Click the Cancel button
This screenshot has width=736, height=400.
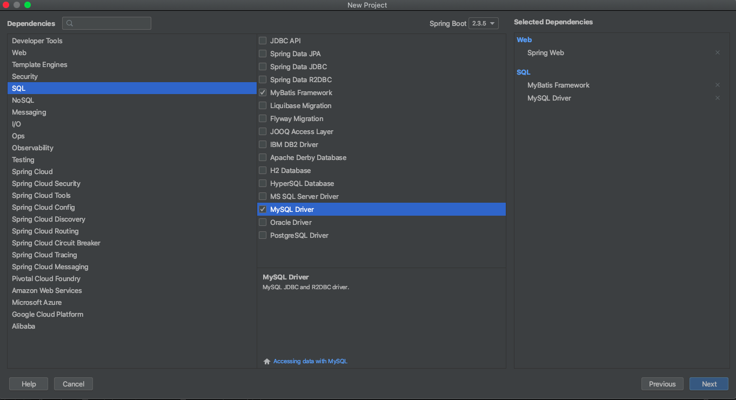point(73,384)
